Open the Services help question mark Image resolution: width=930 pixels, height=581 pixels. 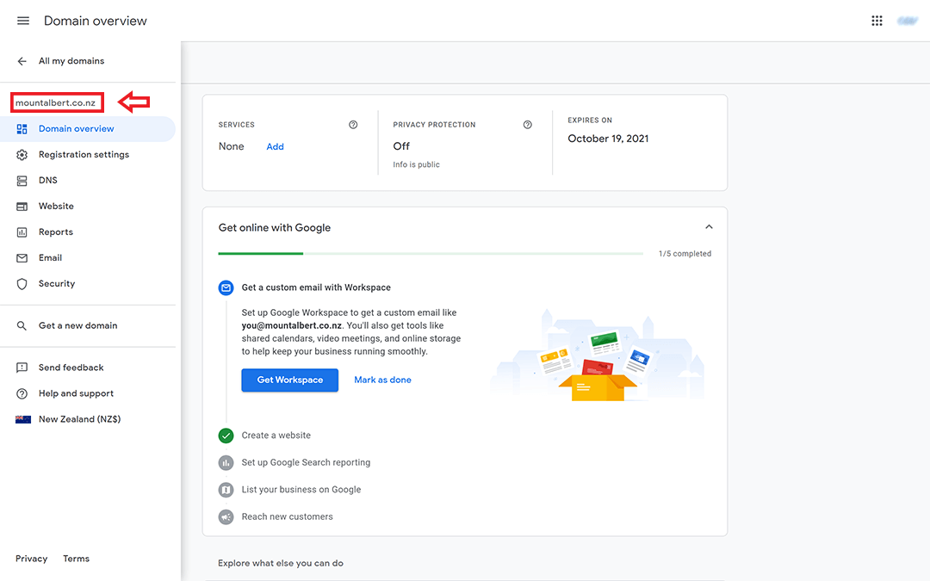pos(353,125)
